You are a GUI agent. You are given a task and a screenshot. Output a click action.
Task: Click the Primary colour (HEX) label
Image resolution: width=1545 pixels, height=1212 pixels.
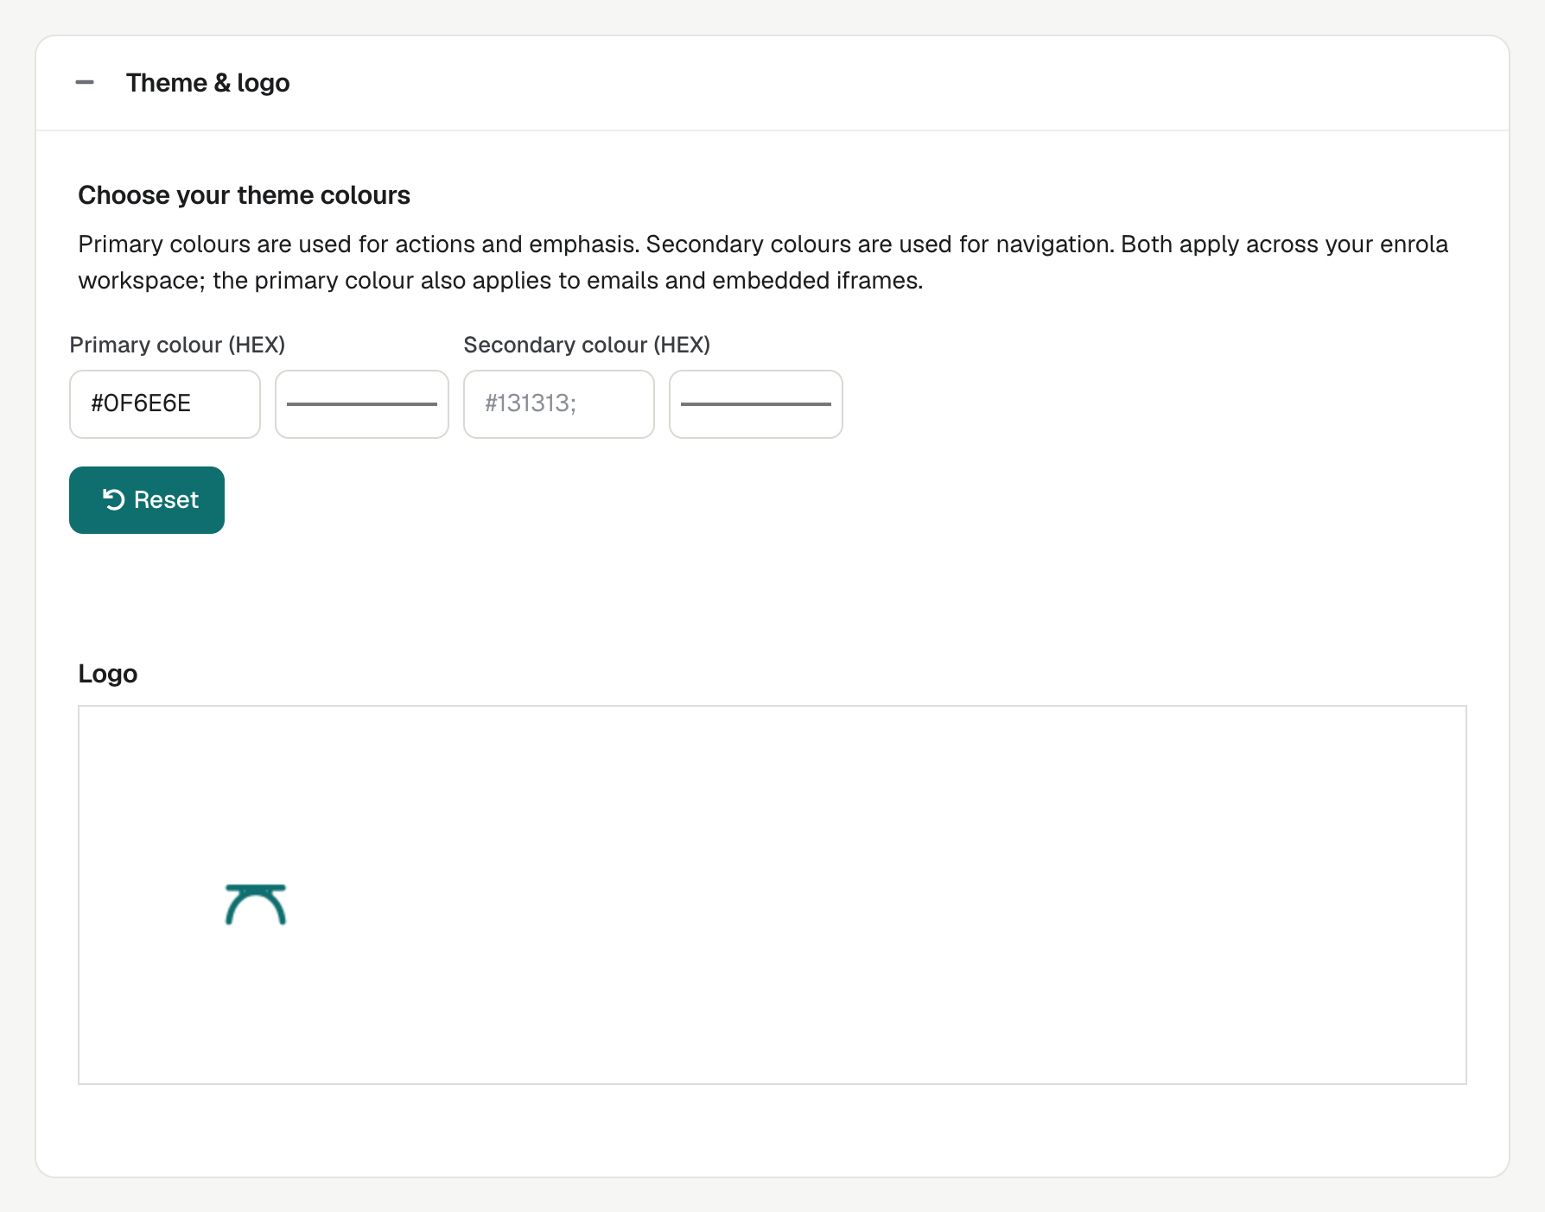pos(177,345)
